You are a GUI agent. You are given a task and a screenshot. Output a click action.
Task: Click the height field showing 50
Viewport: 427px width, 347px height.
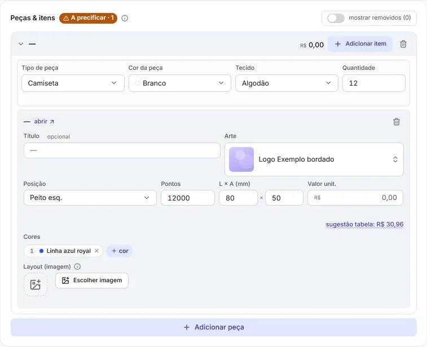(284, 198)
